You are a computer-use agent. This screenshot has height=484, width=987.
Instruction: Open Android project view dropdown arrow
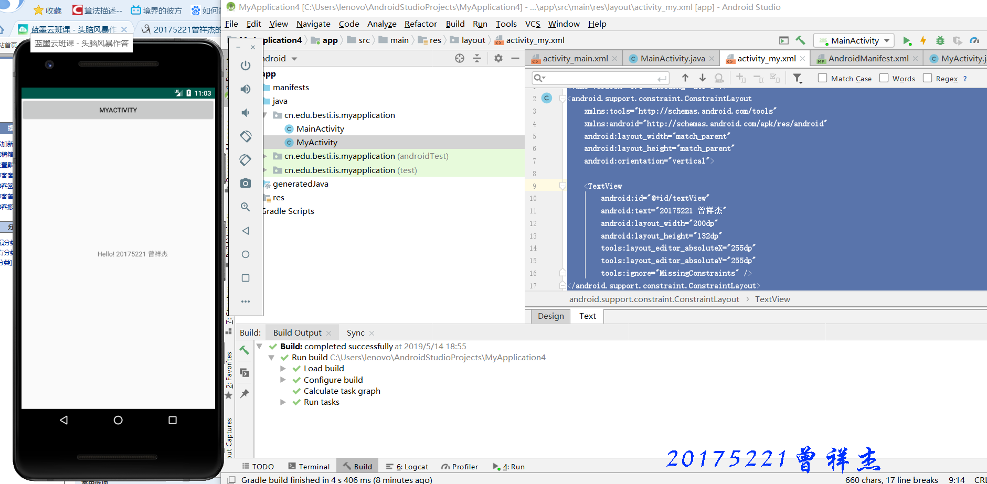(x=294, y=59)
